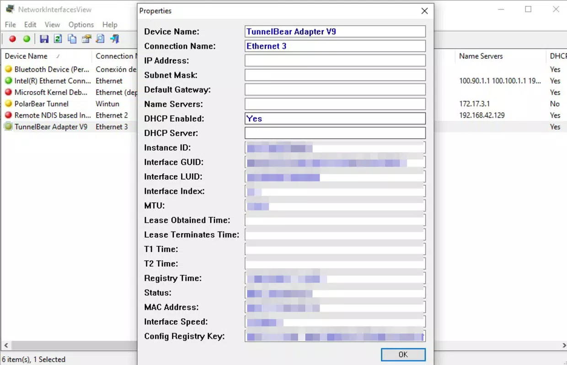The height and width of the screenshot is (365, 567).
Task: Open the File menu
Action: point(10,25)
